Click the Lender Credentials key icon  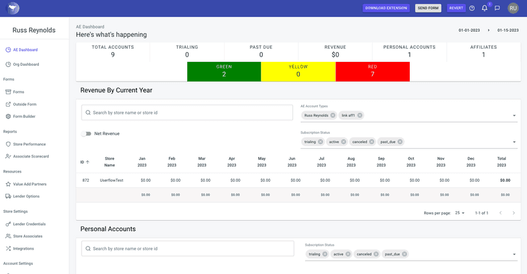tap(8, 224)
